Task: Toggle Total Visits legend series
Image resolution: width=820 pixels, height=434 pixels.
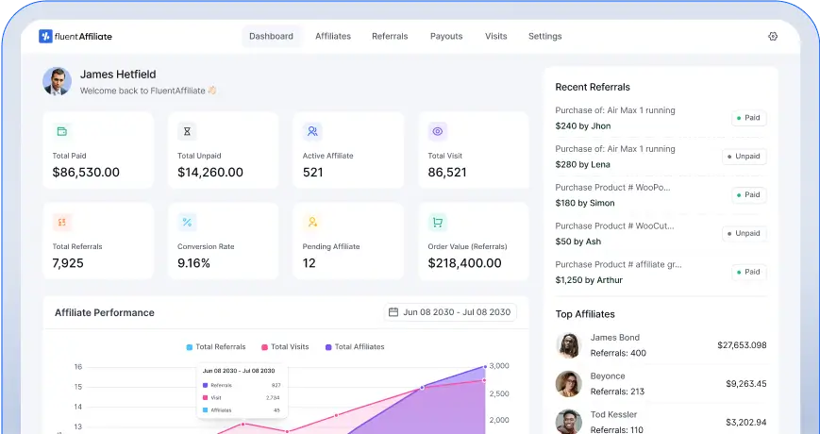Action: click(x=285, y=346)
